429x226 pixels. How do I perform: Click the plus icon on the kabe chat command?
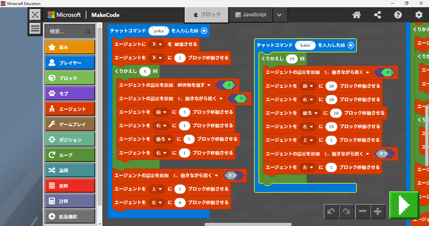tap(351, 45)
